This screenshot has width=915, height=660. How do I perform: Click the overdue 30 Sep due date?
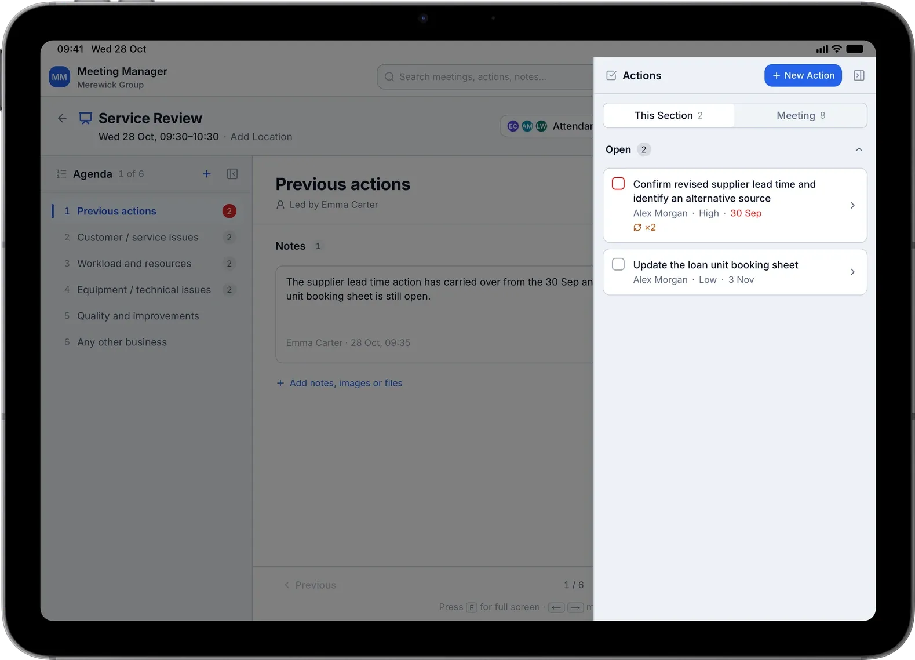(x=746, y=213)
